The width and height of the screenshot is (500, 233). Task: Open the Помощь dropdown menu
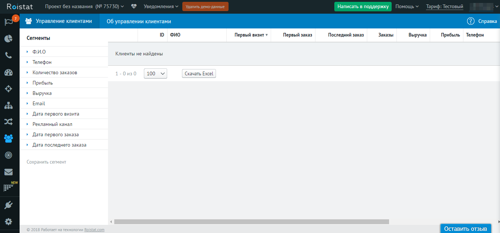[x=407, y=6]
